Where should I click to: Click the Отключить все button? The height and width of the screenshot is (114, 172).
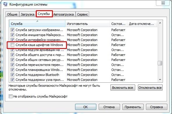point(150,88)
